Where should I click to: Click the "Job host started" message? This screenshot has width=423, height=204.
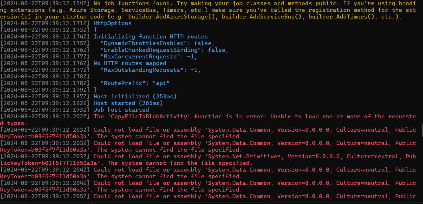coord(121,110)
